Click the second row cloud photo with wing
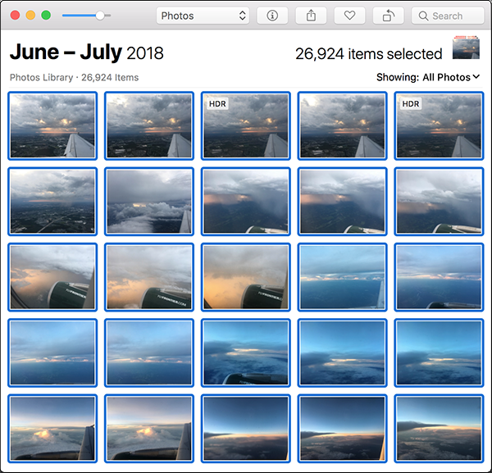Viewport: 492px width, 473px height. click(x=149, y=201)
